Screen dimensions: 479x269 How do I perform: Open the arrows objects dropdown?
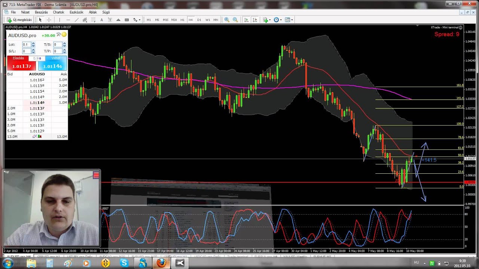137,20
